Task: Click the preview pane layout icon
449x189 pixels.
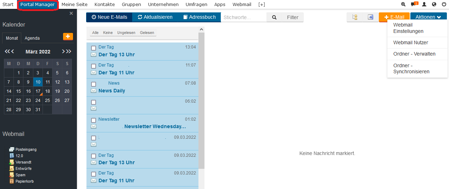Action: click(x=370, y=17)
